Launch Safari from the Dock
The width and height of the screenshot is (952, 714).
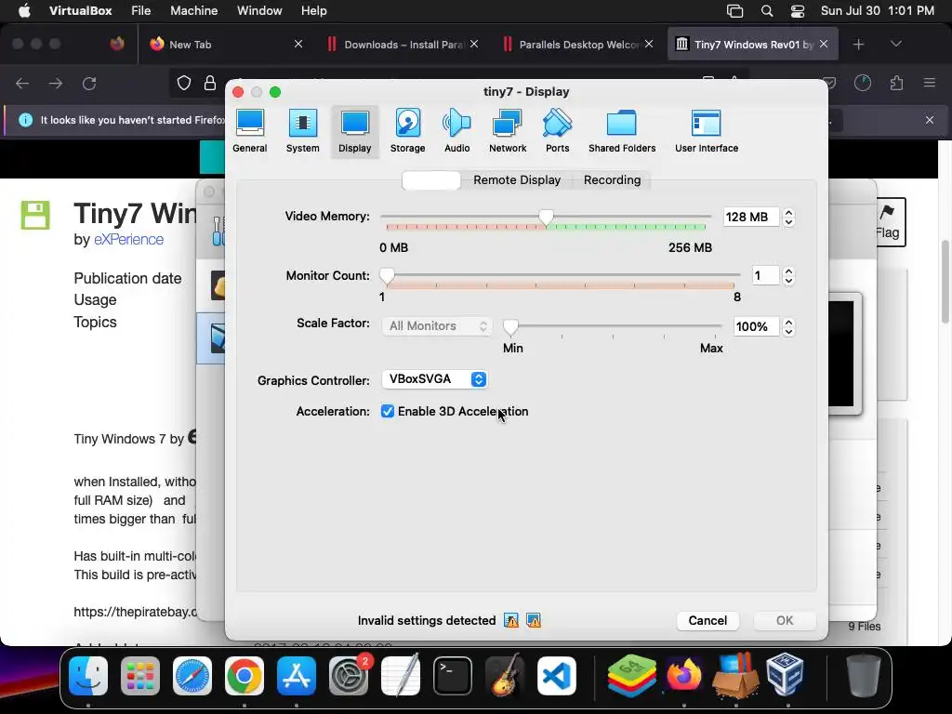coord(192,675)
